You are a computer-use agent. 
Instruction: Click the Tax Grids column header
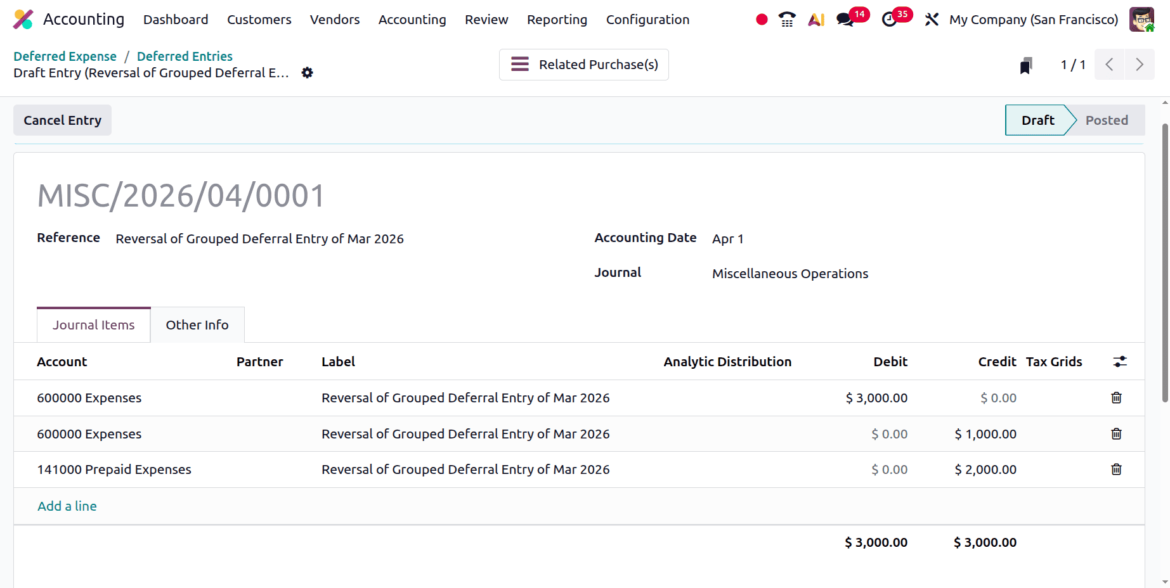tap(1054, 362)
